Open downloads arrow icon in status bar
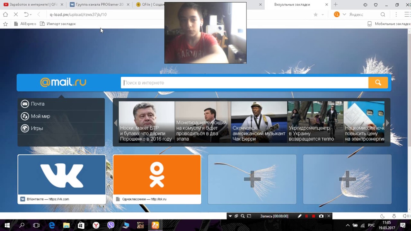This screenshot has width=411, height=231. point(394,216)
